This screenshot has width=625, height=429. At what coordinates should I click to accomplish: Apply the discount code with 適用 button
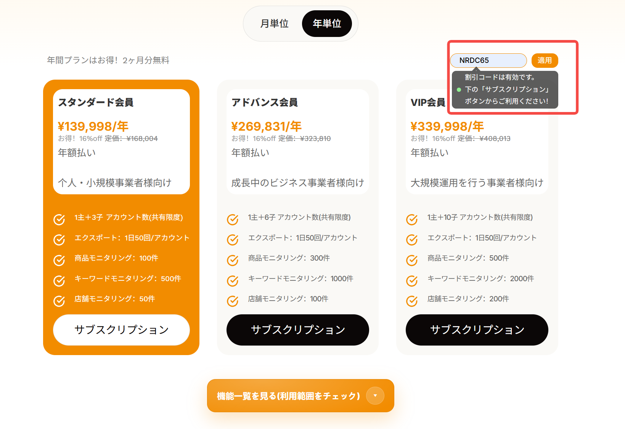coord(545,61)
